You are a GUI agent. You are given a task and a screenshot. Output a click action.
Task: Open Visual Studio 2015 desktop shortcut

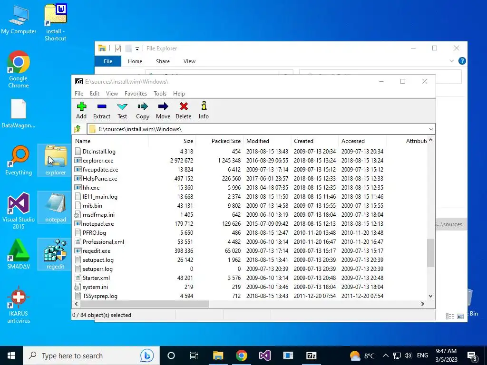pyautogui.click(x=19, y=211)
